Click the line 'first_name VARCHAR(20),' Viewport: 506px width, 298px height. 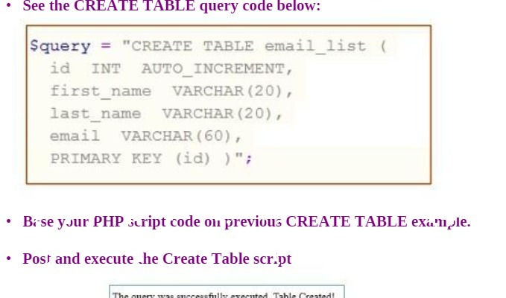(x=171, y=92)
